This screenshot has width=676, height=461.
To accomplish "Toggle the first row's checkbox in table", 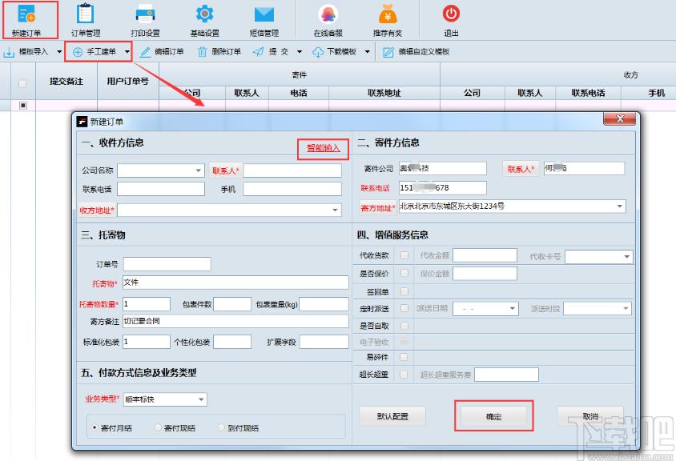I will [x=23, y=105].
